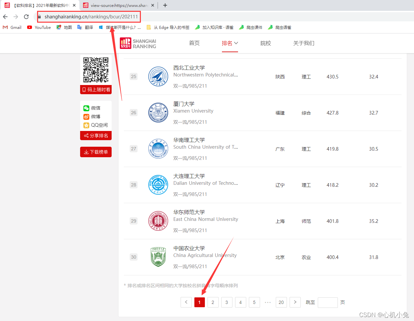The image size is (414, 321).
Task: Click the 35.2 value cell
Action: click(374, 221)
